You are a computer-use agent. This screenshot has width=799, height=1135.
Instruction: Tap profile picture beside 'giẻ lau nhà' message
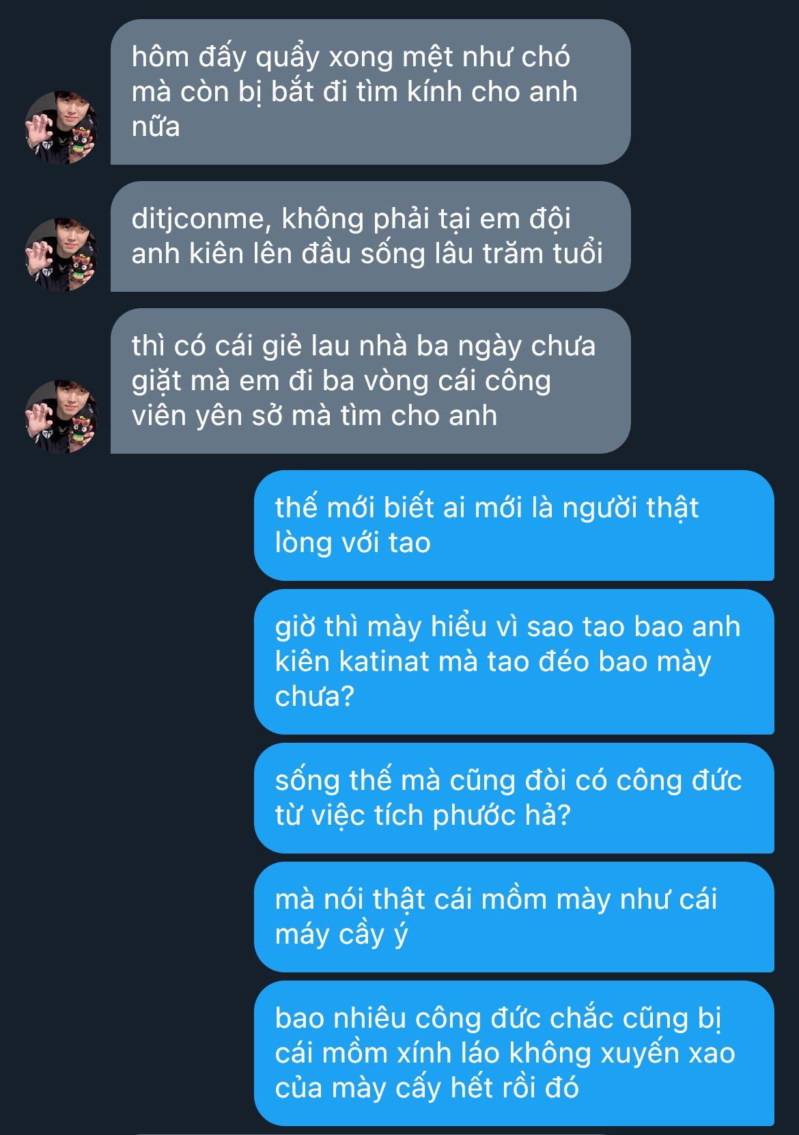(61, 417)
